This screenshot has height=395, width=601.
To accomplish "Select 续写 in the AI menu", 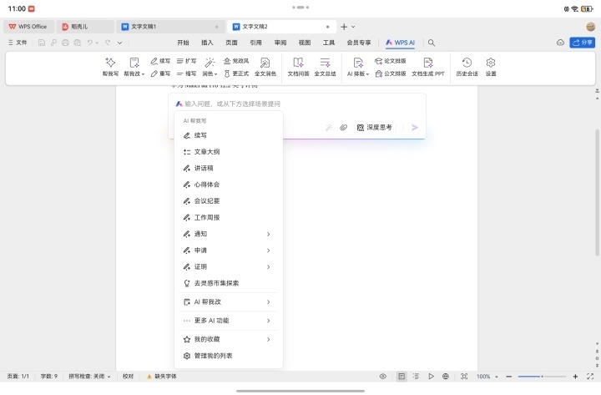I will pyautogui.click(x=229, y=135).
